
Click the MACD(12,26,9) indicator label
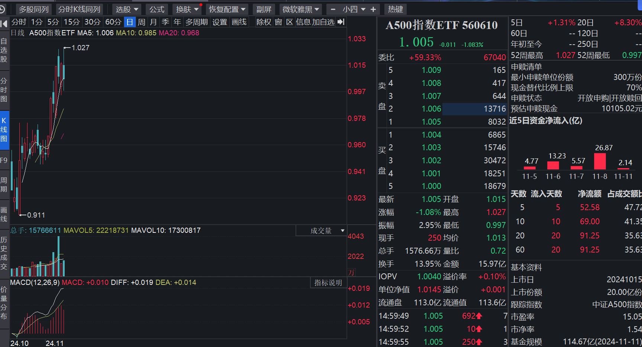pyautogui.click(x=35, y=282)
